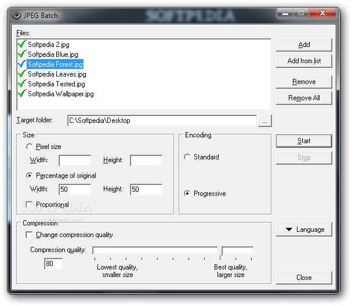The image size is (352, 306).
Task: Browse for target folder with ellipsis button
Action: click(264, 121)
